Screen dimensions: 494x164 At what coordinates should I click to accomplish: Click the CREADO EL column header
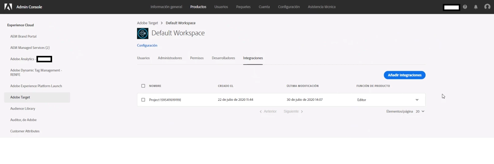click(226, 86)
